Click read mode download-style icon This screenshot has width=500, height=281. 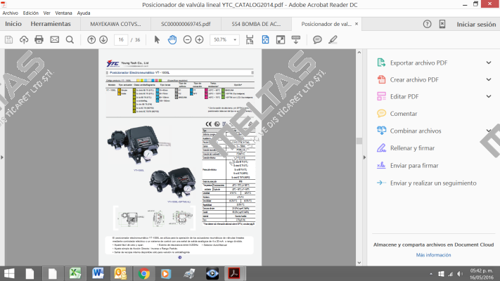(x=296, y=40)
